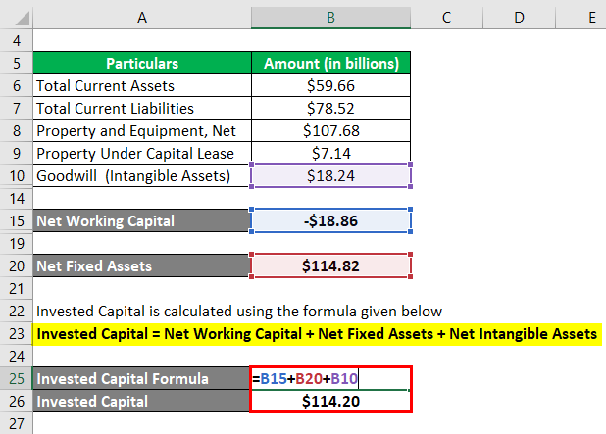Select the column D header

pyautogui.click(x=519, y=18)
